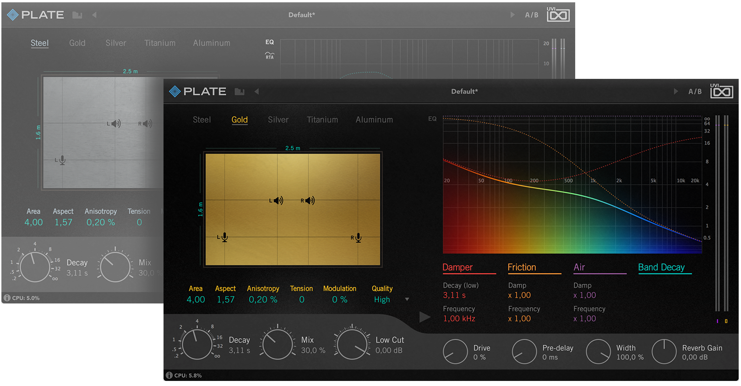Click Damper Frequency value 1,00 kHz

coord(459,319)
